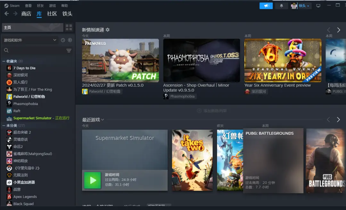Click the Destiny 2 (命运2) icon
This screenshot has width=346, height=210.
pos(9,146)
